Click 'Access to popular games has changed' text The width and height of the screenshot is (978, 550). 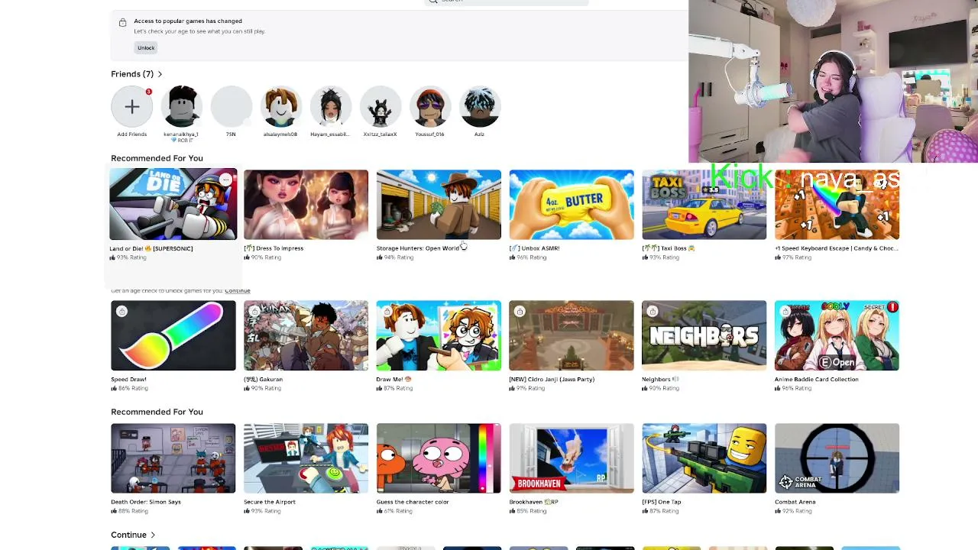[x=188, y=21]
